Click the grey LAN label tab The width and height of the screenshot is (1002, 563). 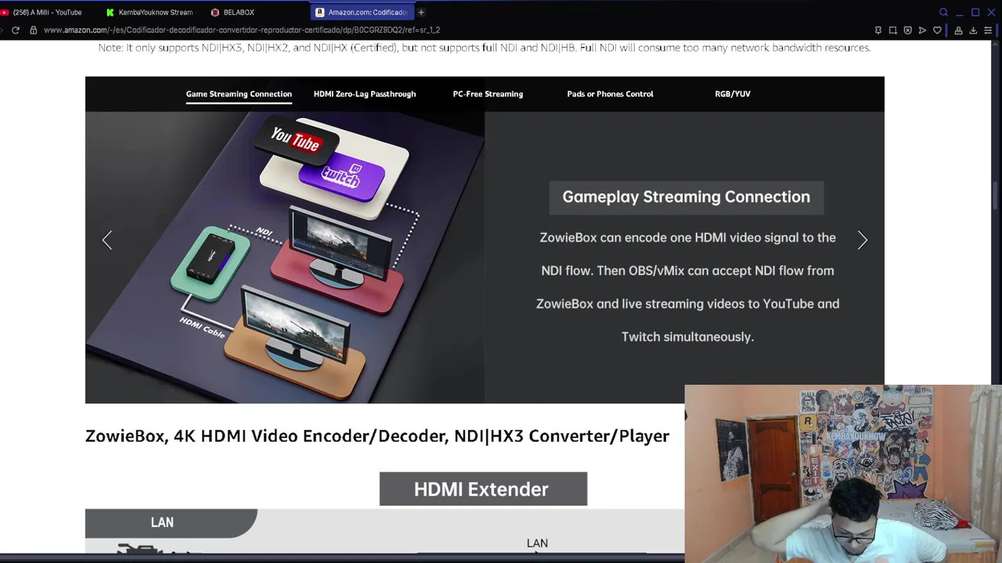(171, 522)
